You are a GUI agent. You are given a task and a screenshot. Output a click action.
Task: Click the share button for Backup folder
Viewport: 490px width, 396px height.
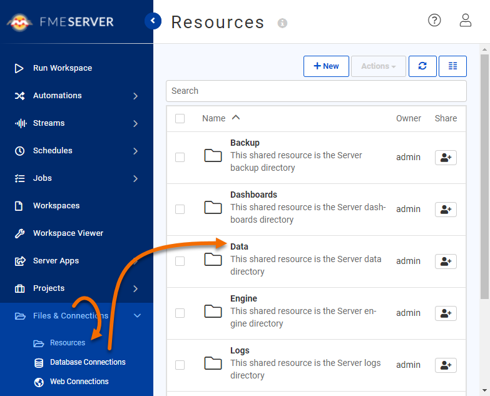click(x=446, y=158)
